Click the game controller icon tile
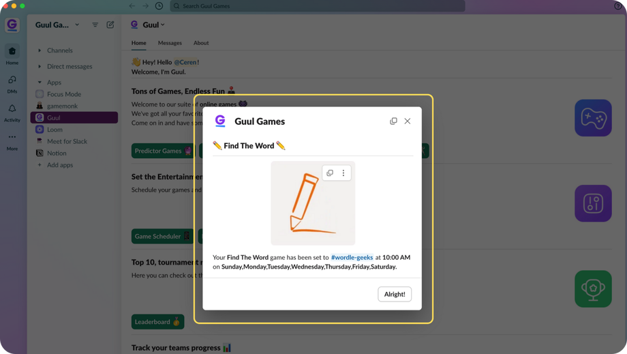This screenshot has height=354, width=627. pyautogui.click(x=593, y=118)
